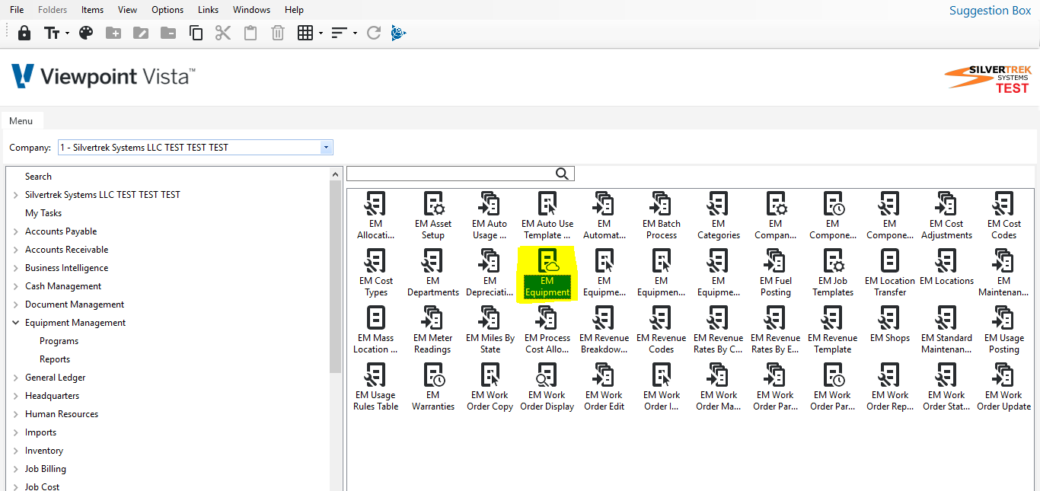
Task: Open the EM Shops icon
Action: pyautogui.click(x=890, y=325)
